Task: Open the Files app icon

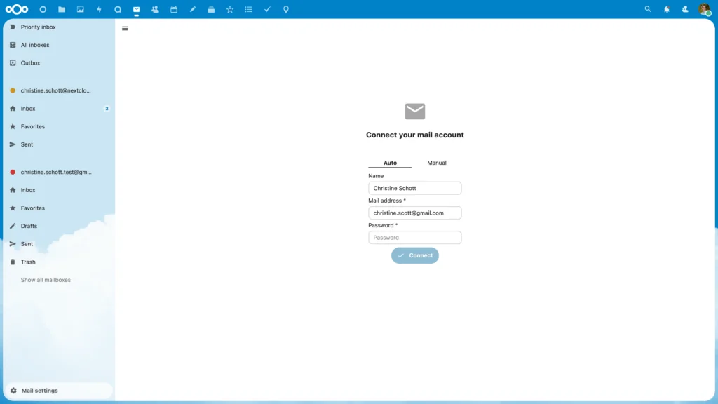Action: point(62,9)
